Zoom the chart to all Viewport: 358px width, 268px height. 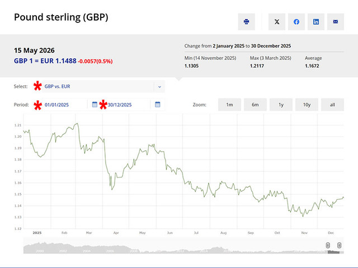[332, 105]
